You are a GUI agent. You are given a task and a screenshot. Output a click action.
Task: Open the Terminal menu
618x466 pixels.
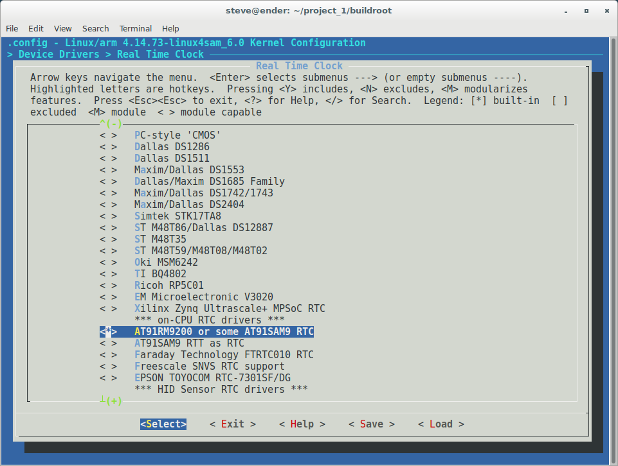coord(135,28)
